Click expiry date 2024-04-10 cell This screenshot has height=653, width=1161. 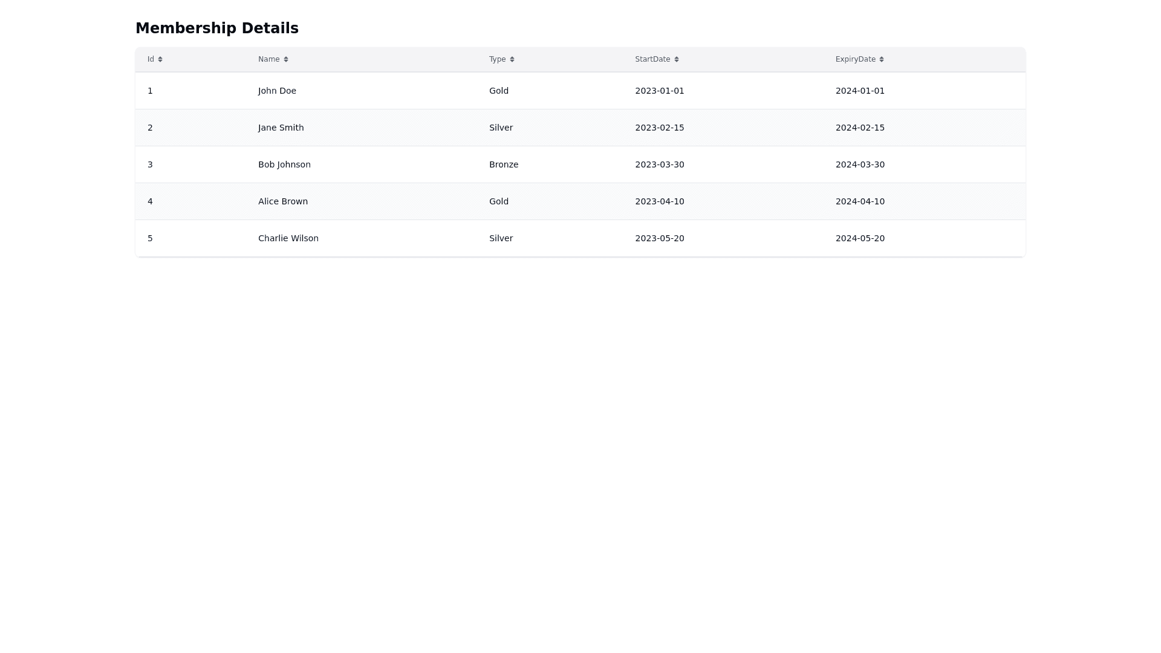click(x=859, y=201)
